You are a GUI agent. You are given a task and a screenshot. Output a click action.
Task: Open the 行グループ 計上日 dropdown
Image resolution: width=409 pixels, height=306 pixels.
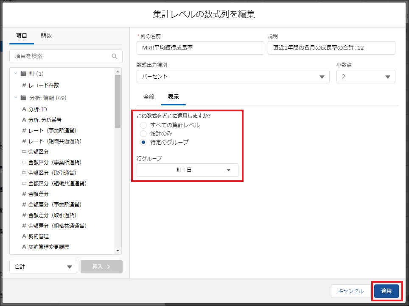pyautogui.click(x=187, y=170)
